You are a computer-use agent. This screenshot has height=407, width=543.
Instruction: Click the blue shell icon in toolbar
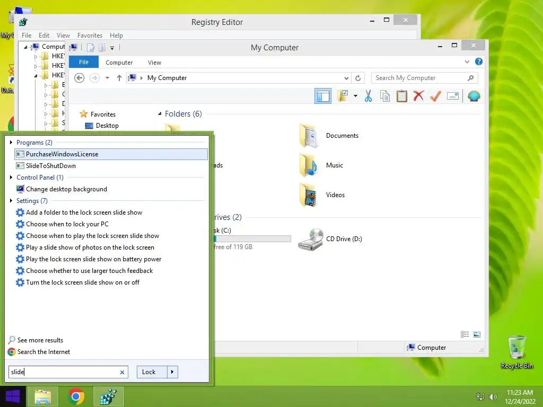tap(474, 96)
